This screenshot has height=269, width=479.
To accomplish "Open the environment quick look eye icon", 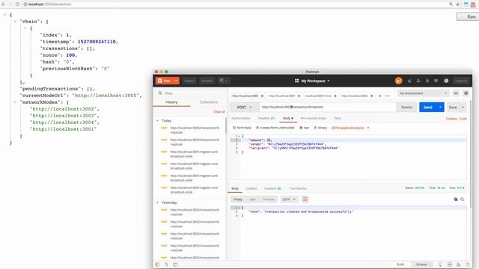I will [456, 93].
